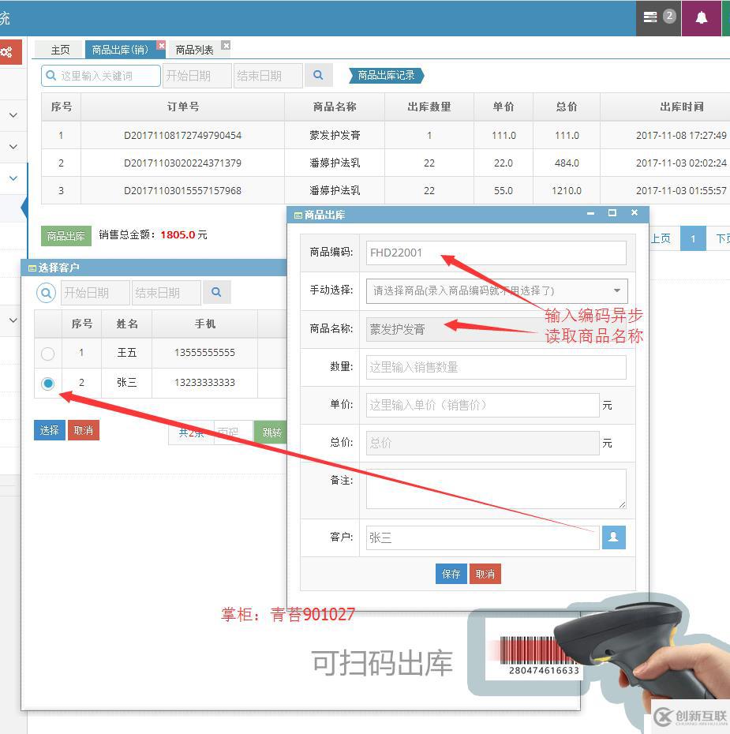Click 客户 field containing 张三

(482, 537)
